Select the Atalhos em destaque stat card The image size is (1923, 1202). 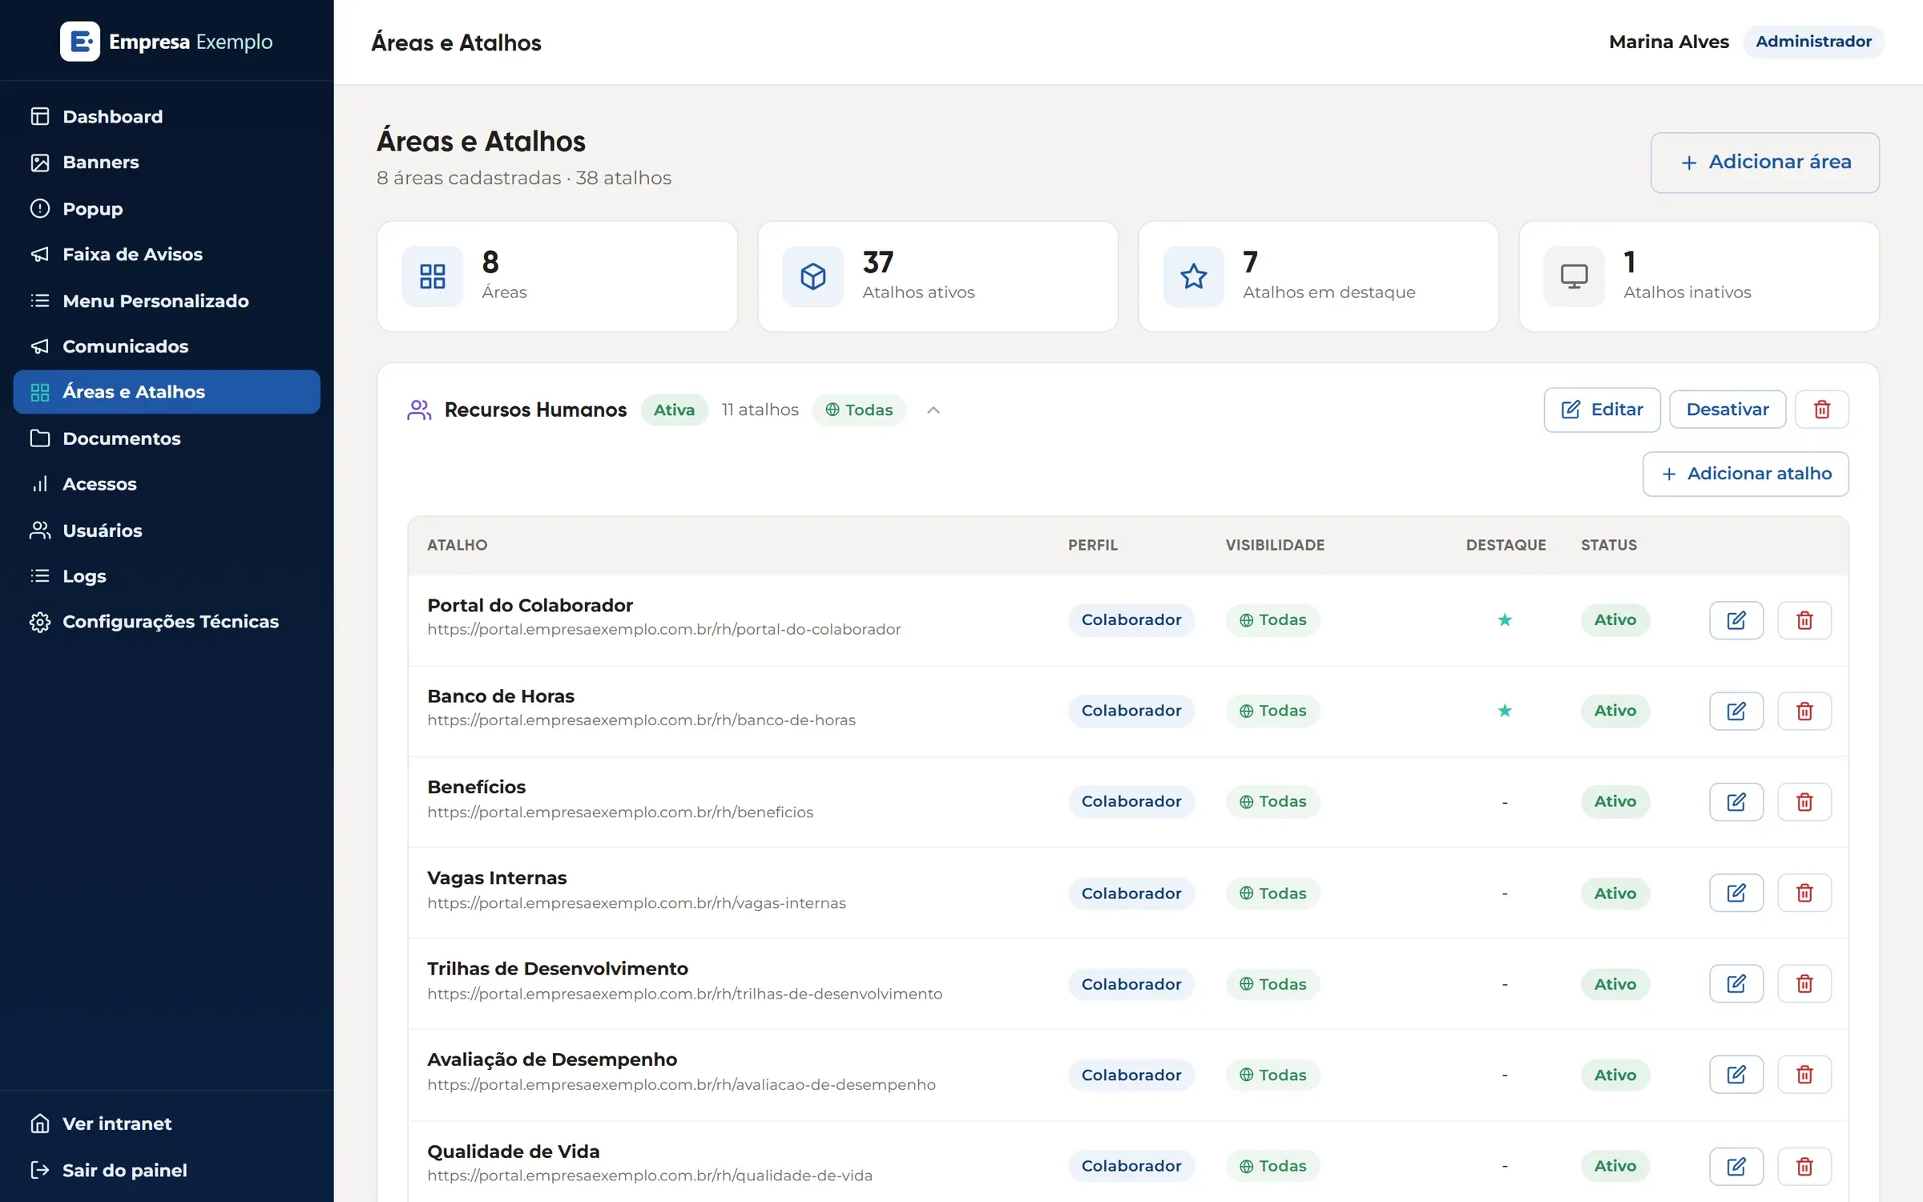(1318, 276)
